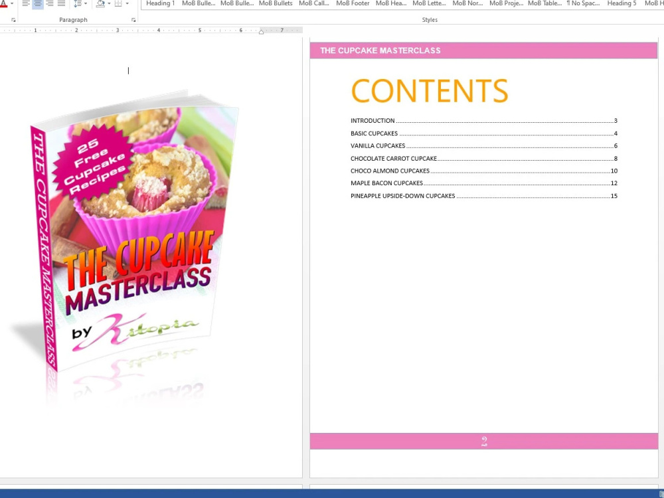
Task: Apply the MoB Footer style
Action: pyautogui.click(x=353, y=3)
